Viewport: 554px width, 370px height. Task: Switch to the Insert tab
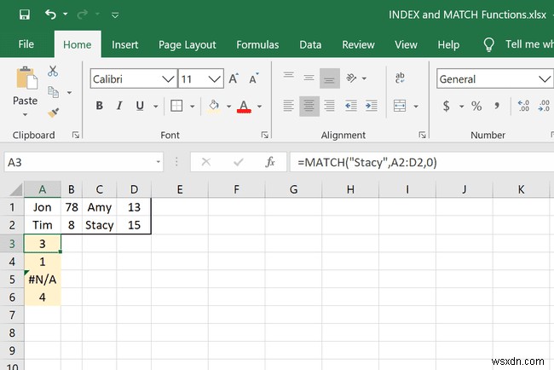point(124,44)
